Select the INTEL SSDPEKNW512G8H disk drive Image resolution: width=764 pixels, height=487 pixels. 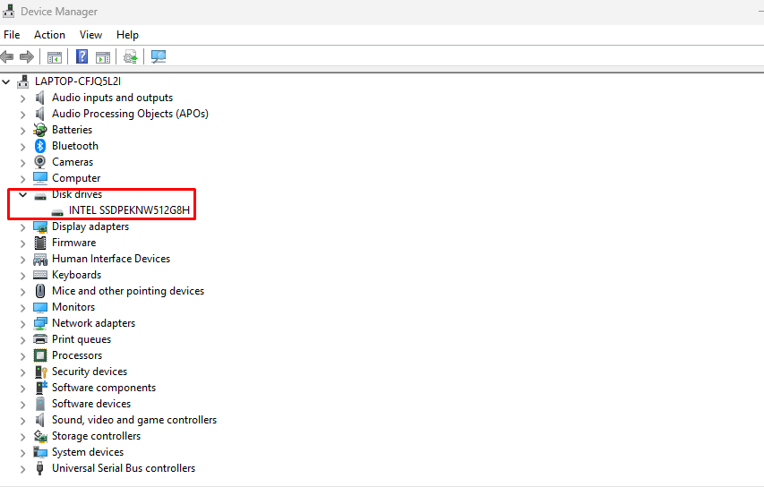pos(129,210)
